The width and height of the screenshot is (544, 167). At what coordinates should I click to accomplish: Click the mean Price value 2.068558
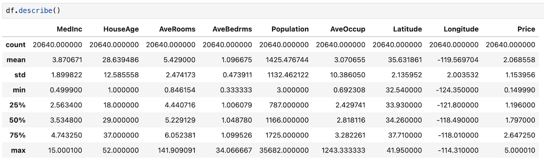pyautogui.click(x=520, y=59)
